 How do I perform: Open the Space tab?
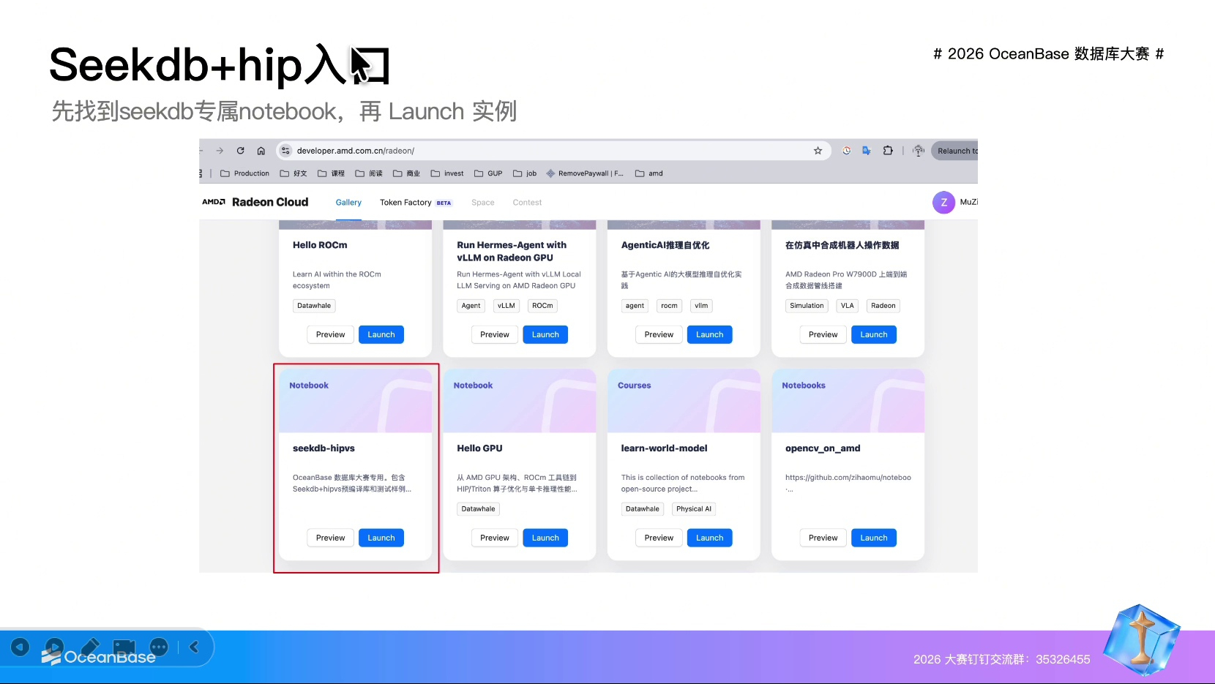coord(483,203)
